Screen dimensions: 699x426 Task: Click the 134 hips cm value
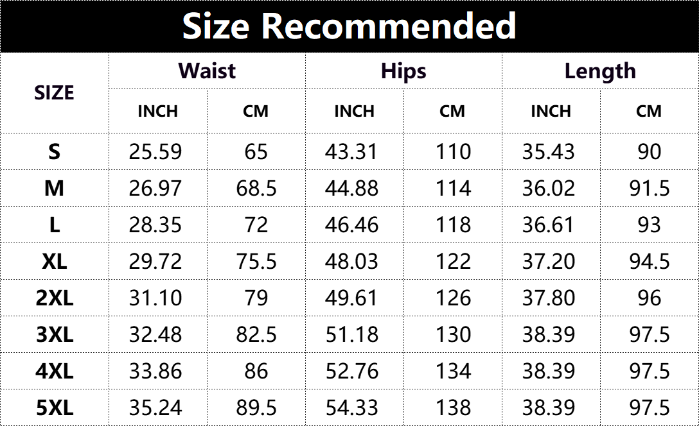pyautogui.click(x=453, y=371)
